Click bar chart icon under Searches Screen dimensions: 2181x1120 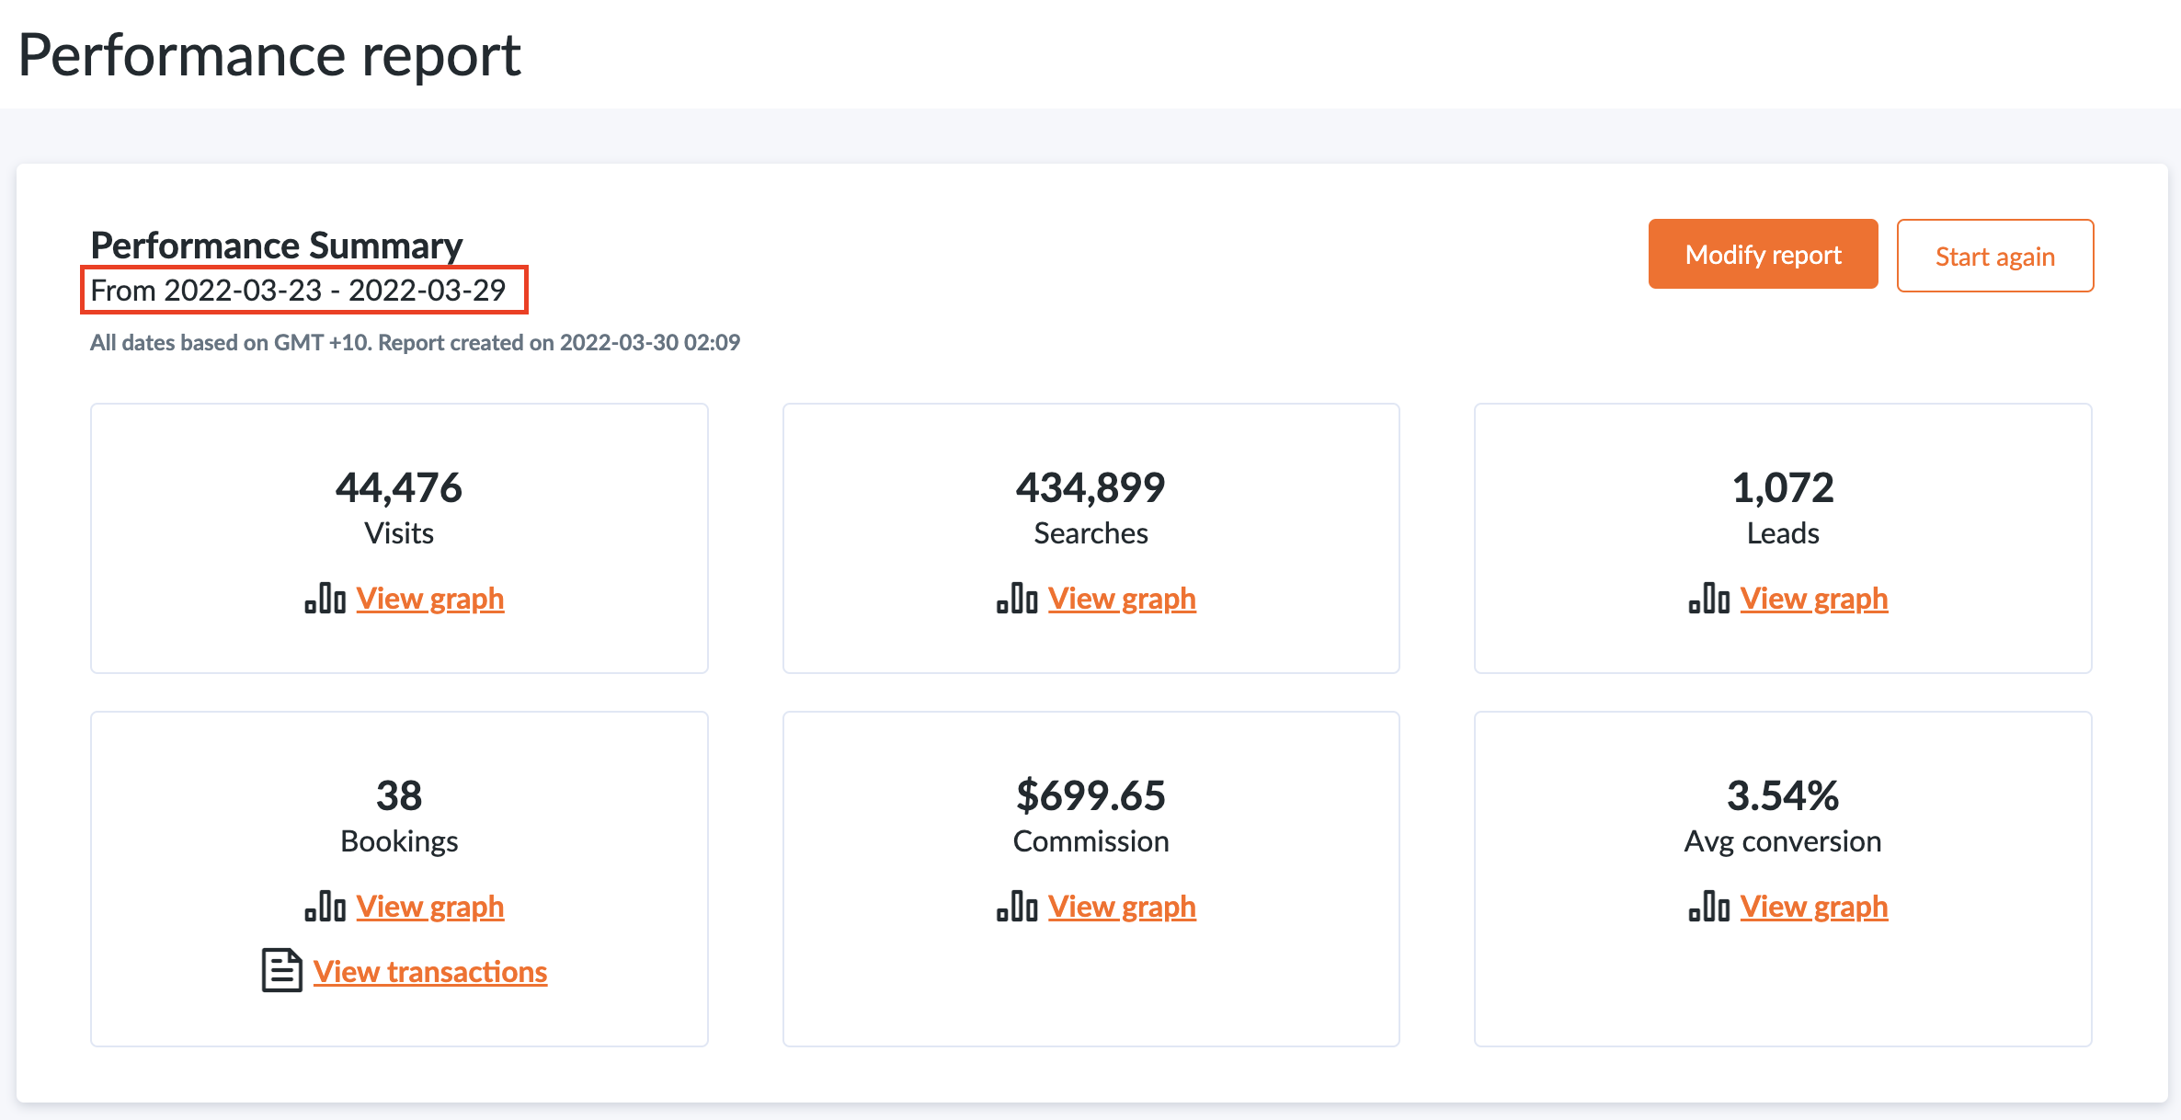1017,599
